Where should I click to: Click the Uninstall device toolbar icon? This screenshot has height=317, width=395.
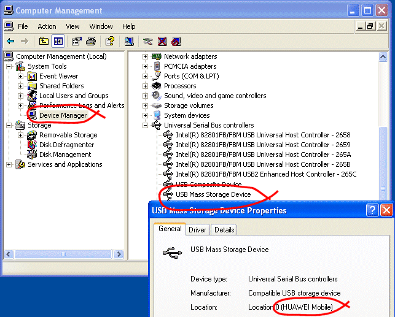[x=162, y=41]
